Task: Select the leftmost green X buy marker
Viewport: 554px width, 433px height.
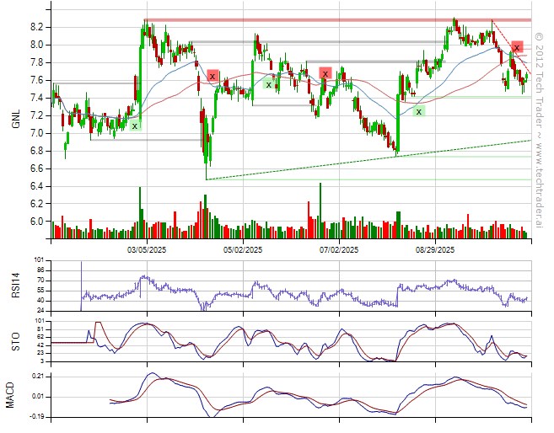Action: coord(134,126)
